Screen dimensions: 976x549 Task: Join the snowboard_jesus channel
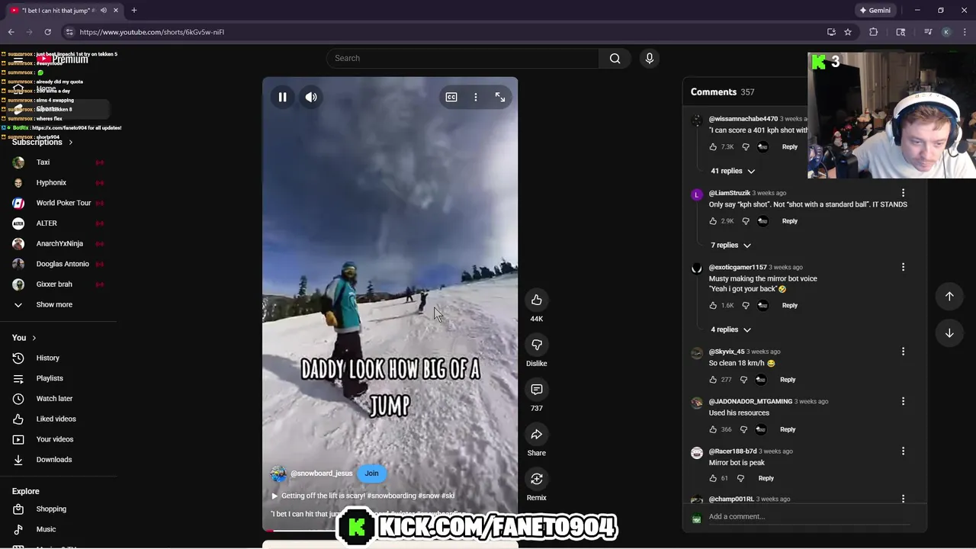[x=371, y=474]
